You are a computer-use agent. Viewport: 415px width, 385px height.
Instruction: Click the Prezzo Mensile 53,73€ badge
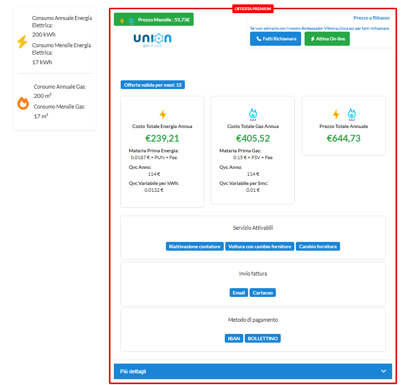coord(154,19)
